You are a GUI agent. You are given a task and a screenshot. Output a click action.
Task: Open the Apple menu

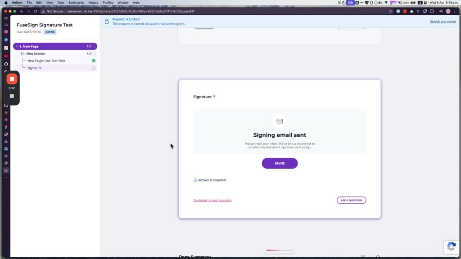(x=6, y=2)
